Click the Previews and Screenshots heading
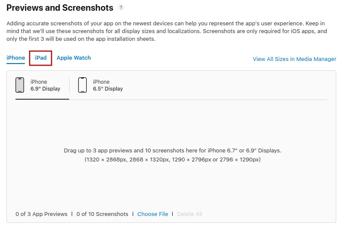The height and width of the screenshot is (231, 344). click(60, 8)
